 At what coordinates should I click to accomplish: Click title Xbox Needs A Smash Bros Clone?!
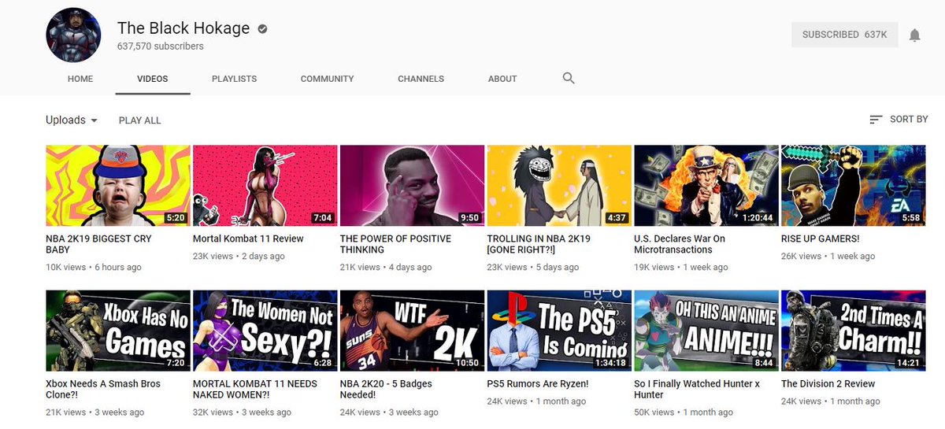(x=103, y=389)
